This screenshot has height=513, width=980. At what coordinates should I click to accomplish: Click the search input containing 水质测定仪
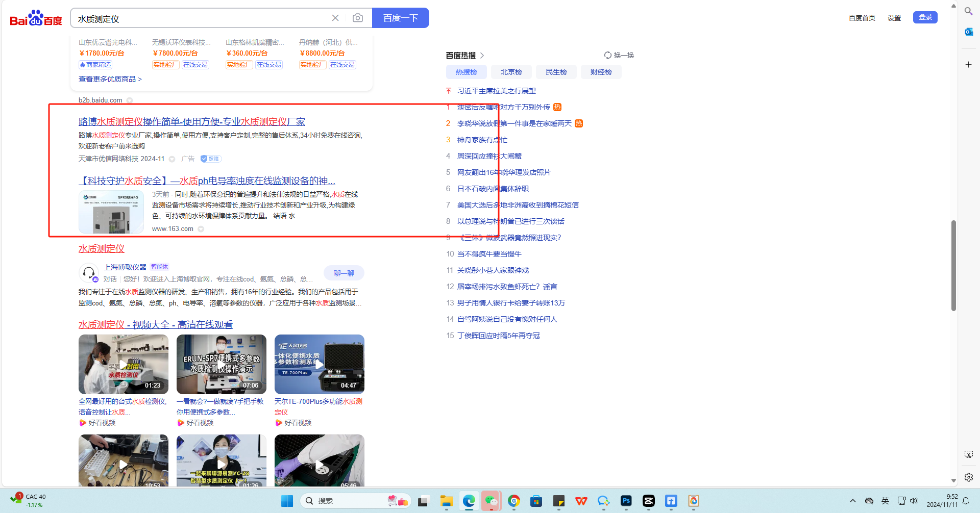(x=202, y=18)
